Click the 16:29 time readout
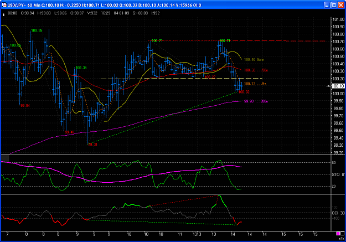The width and height of the screenshot is (346, 242). pos(106,13)
